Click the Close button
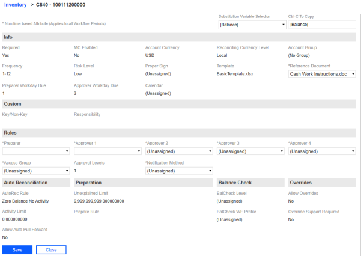This screenshot has height=256, width=361. pos(51,250)
